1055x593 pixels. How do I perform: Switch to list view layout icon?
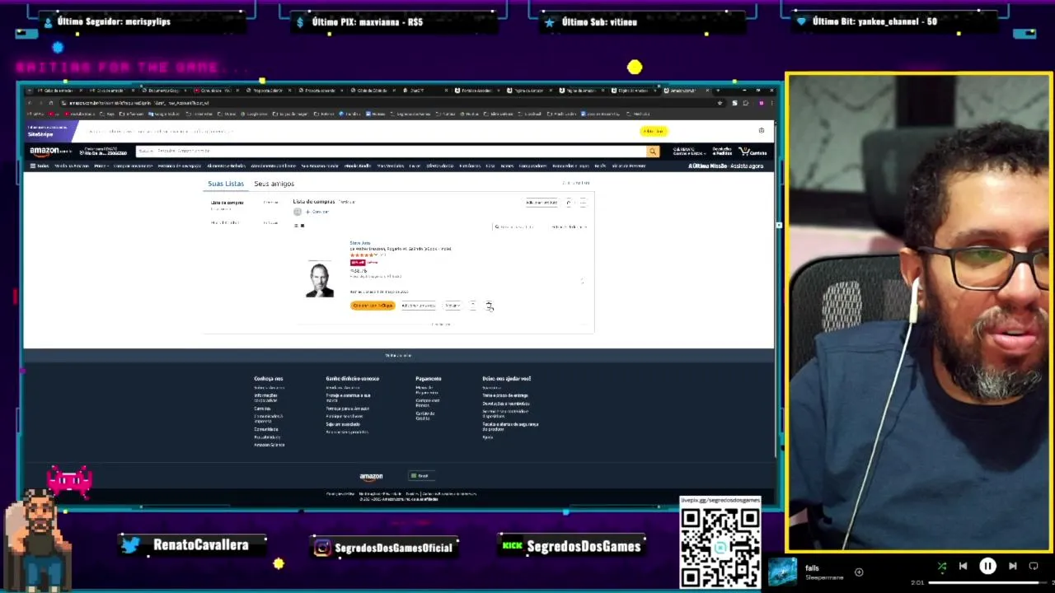[296, 226]
